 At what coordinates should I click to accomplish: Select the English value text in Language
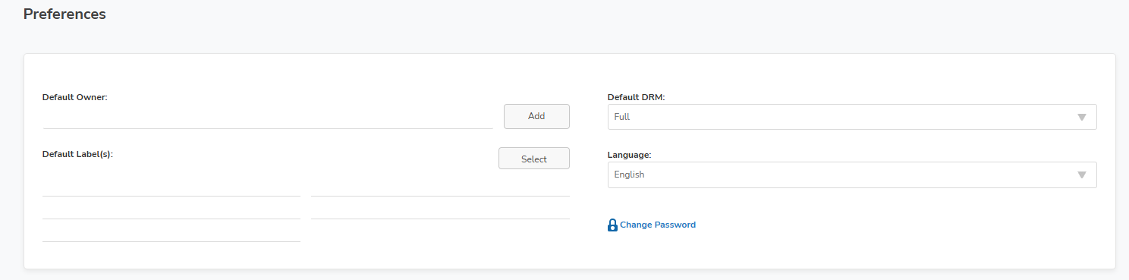coord(629,175)
